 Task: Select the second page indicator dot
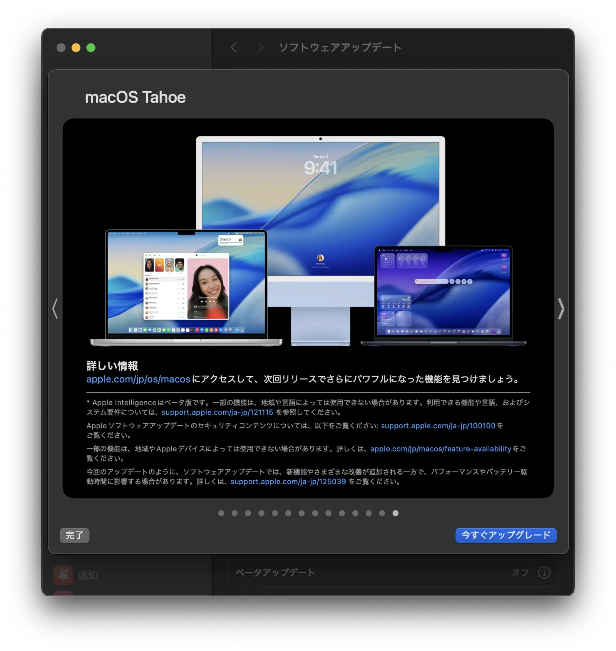[234, 513]
